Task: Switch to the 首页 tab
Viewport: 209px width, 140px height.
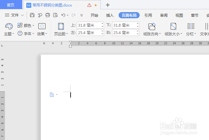Action: [x=11, y=5]
